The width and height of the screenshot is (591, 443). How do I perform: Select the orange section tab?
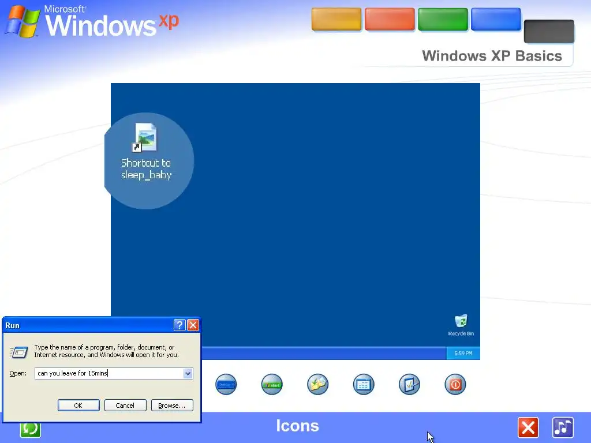tap(336, 19)
